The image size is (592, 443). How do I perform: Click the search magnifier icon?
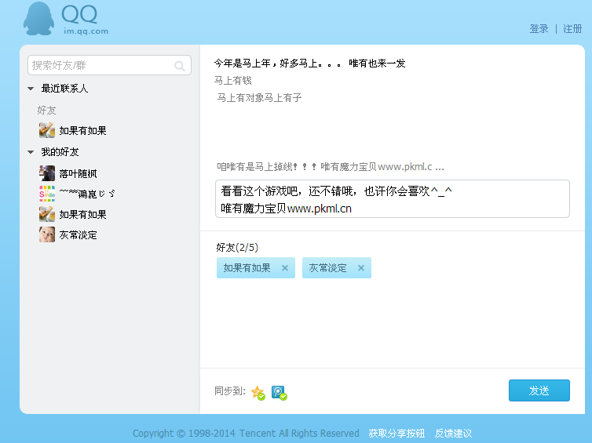180,66
